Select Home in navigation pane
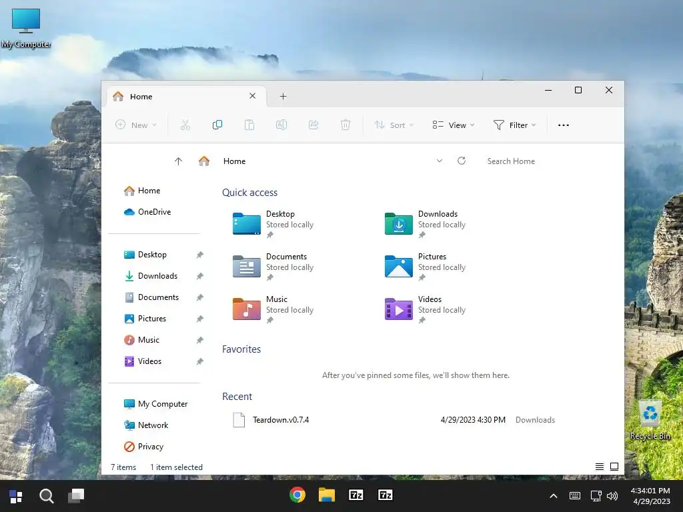Screen dimensions: 683x512 (x=142, y=191)
